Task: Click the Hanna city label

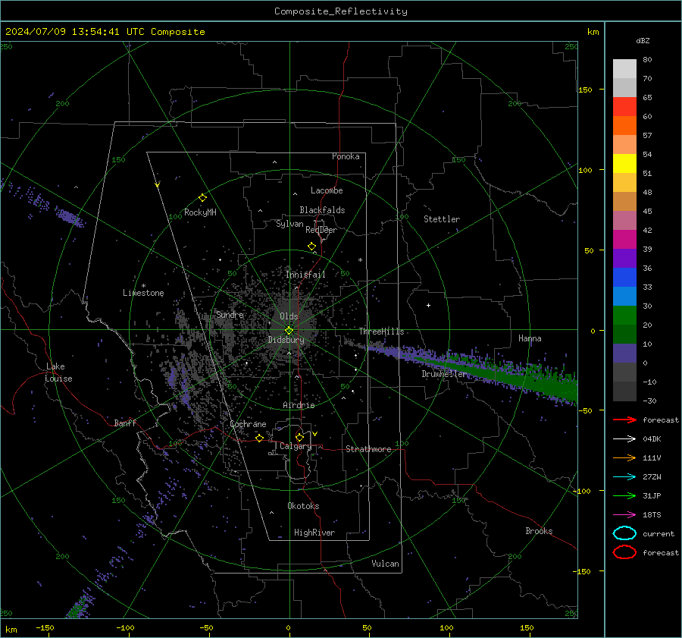Action: pyautogui.click(x=530, y=338)
